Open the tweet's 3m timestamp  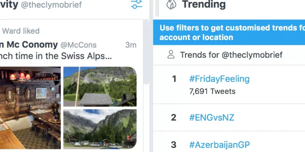tap(131, 45)
